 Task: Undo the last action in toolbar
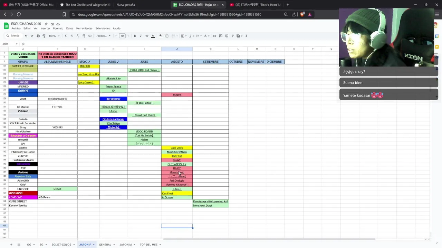tap(26, 36)
